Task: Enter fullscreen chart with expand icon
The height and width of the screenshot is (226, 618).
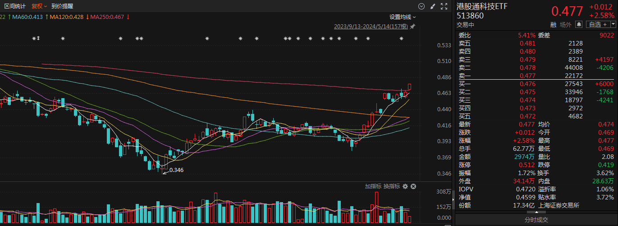Action: 444,6
